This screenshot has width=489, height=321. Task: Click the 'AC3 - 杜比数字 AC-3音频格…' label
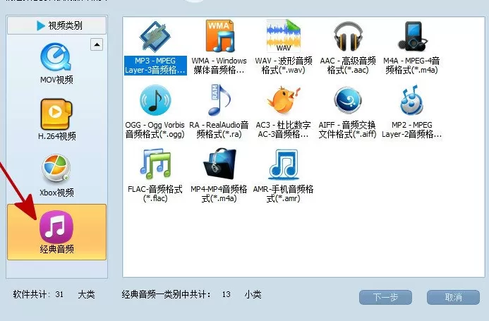283,130
